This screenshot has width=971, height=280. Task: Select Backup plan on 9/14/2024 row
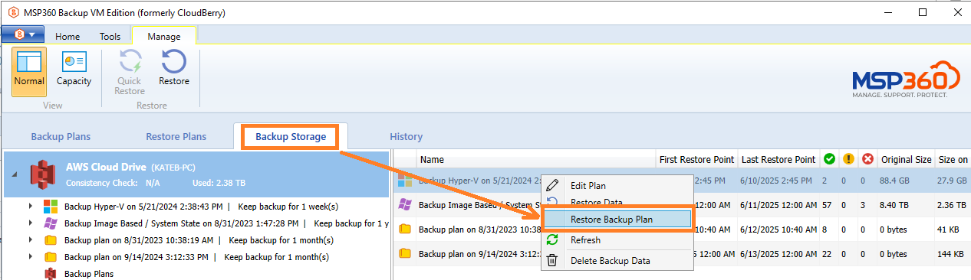tap(683, 253)
